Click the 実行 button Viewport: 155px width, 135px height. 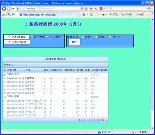(x=74, y=42)
